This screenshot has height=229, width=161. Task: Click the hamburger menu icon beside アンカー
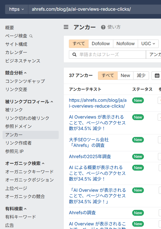[66, 27]
